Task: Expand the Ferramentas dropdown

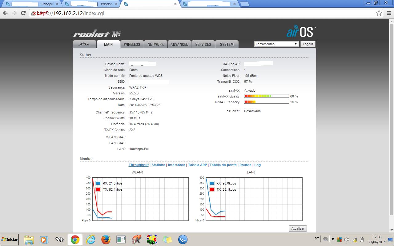Action: tap(277, 44)
